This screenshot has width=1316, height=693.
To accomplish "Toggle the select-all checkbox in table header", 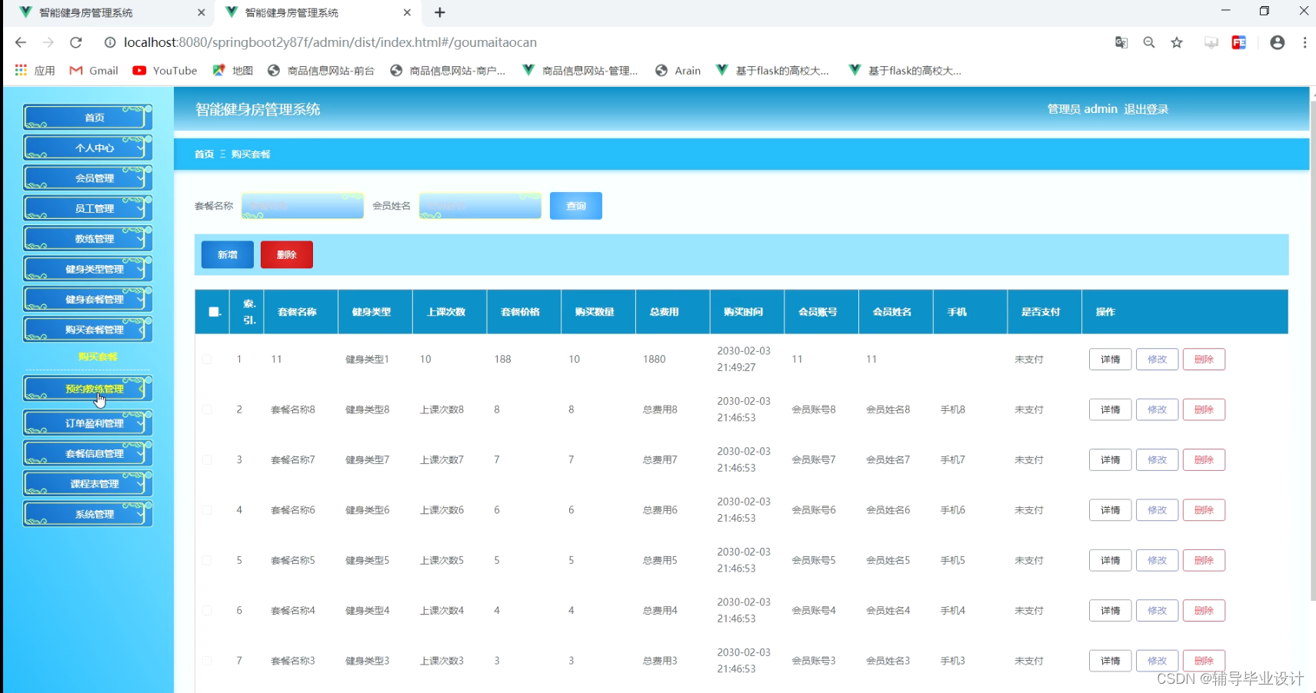I will pyautogui.click(x=214, y=312).
